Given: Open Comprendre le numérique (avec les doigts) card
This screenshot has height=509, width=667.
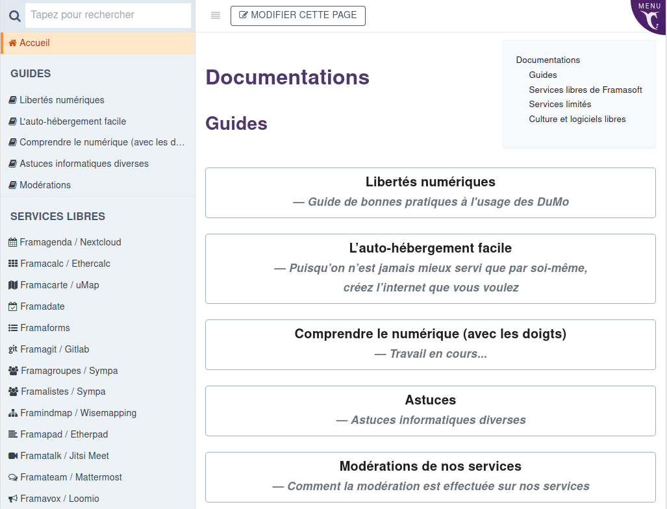Looking at the screenshot, I should pos(431,345).
